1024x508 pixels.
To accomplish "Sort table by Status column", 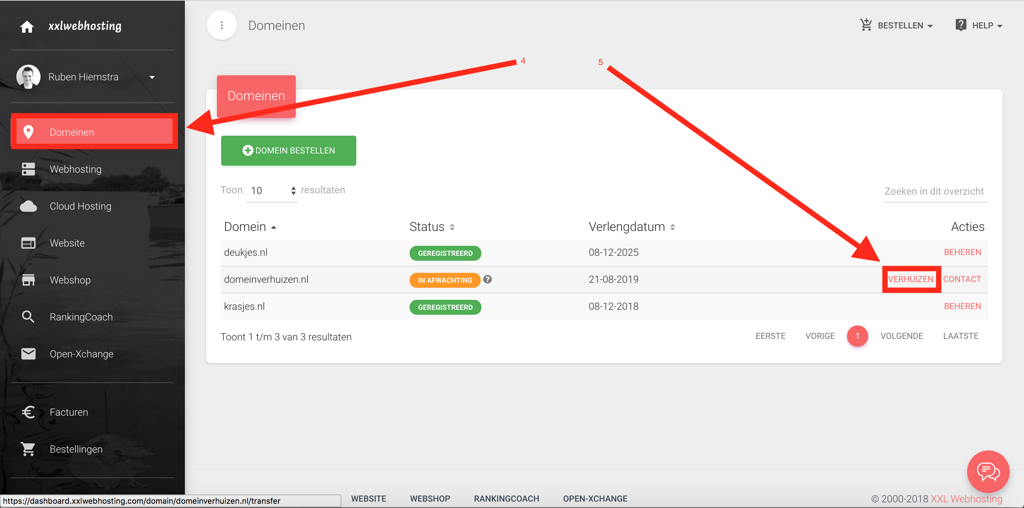I will [432, 227].
